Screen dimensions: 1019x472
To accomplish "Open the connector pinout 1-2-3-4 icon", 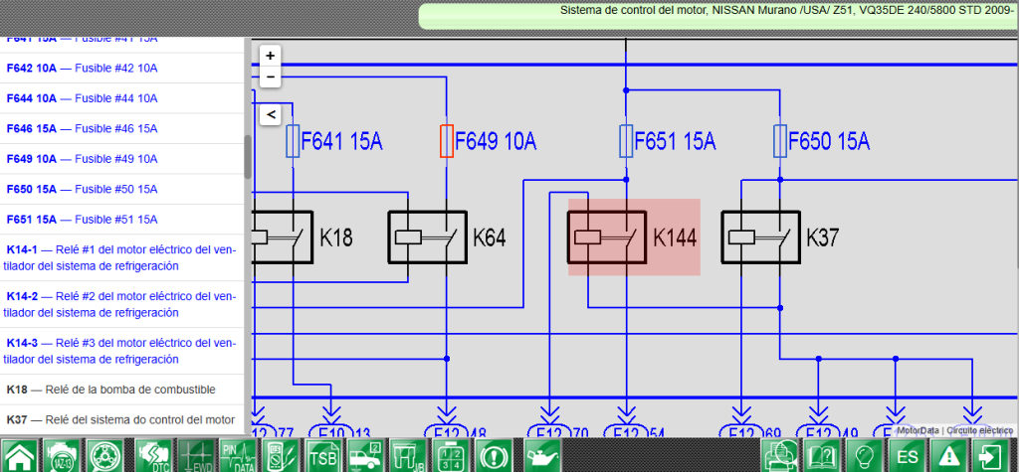I will click(451, 456).
